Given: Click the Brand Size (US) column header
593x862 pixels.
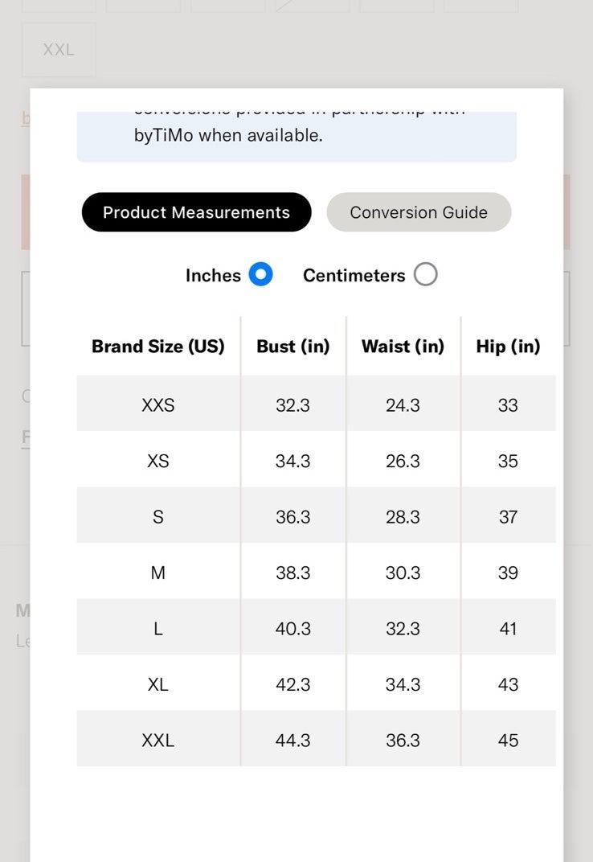Looking at the screenshot, I should (x=158, y=347).
